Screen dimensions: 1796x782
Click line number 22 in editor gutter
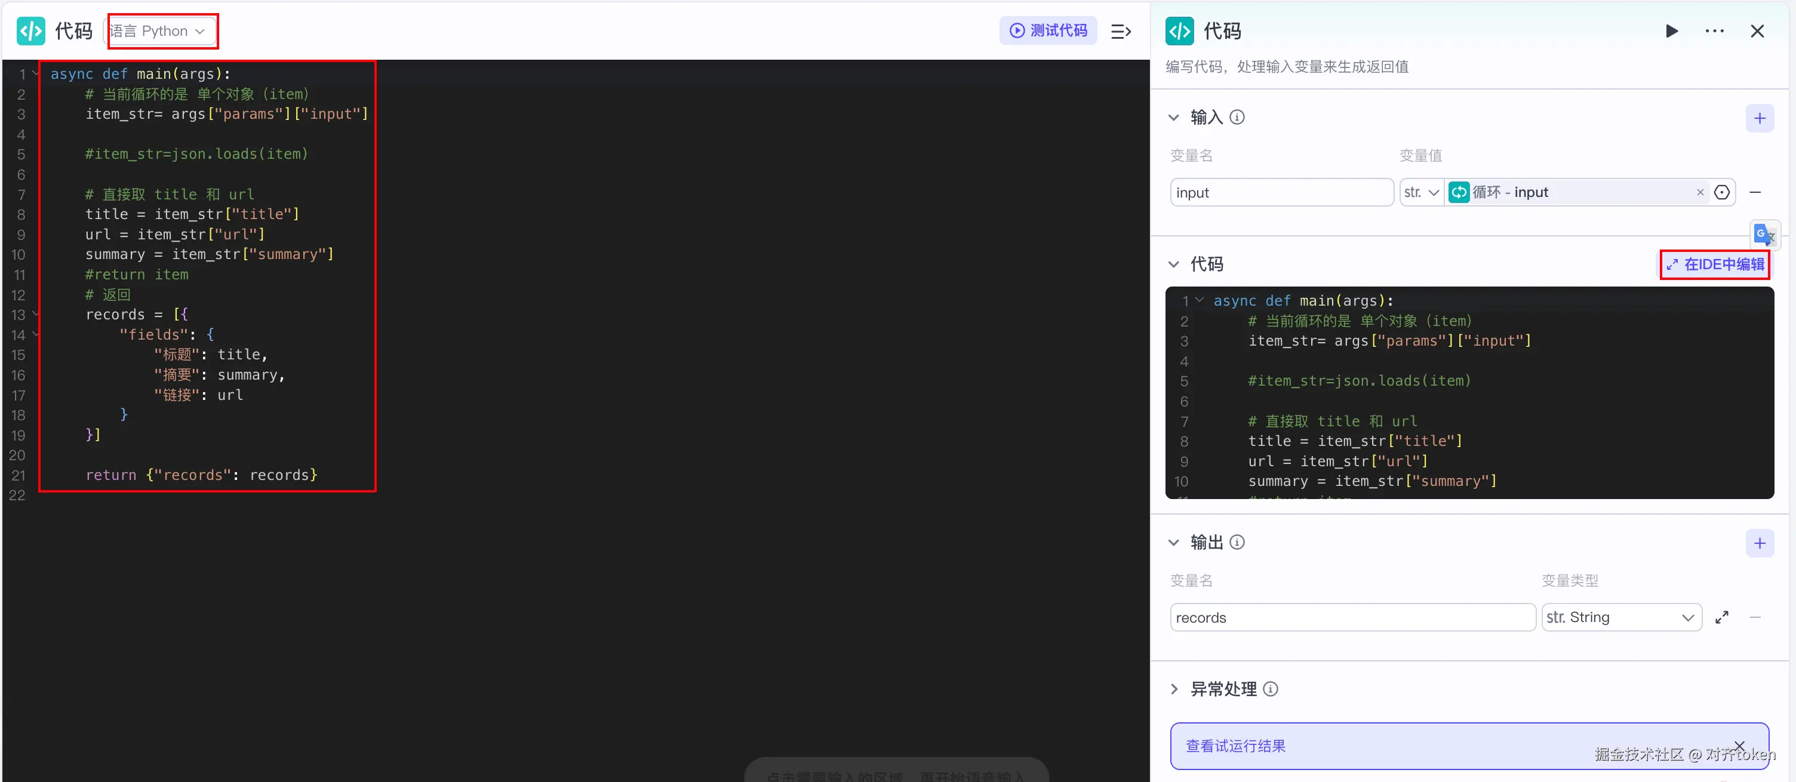click(x=17, y=495)
